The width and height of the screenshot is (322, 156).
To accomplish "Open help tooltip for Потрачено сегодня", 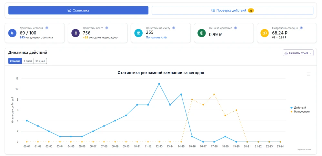I will pyautogui.click(x=301, y=28).
